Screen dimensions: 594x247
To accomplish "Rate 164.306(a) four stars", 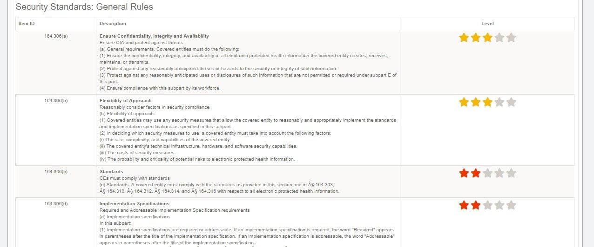I will coord(499,38).
